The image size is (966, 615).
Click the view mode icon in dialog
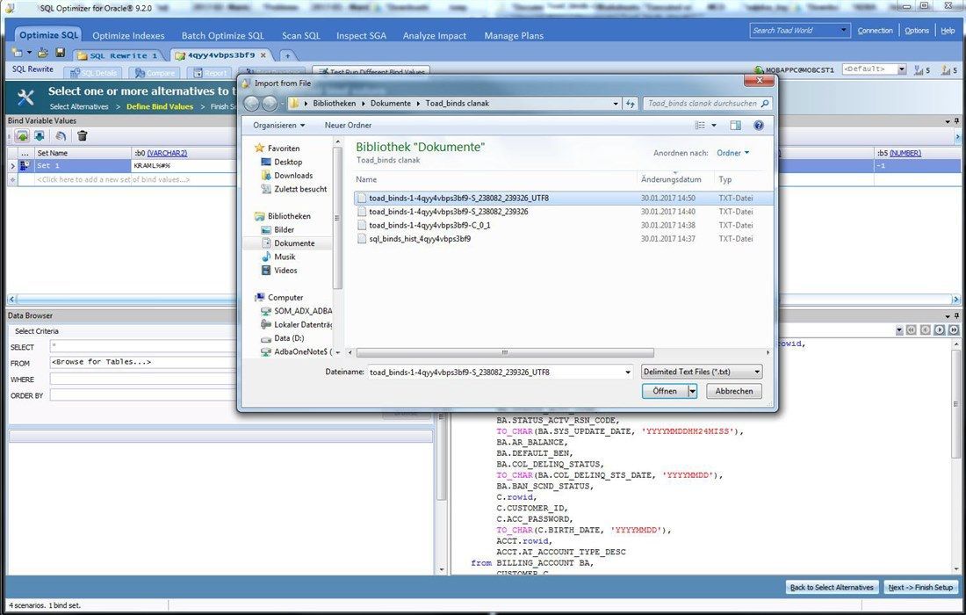coord(700,125)
